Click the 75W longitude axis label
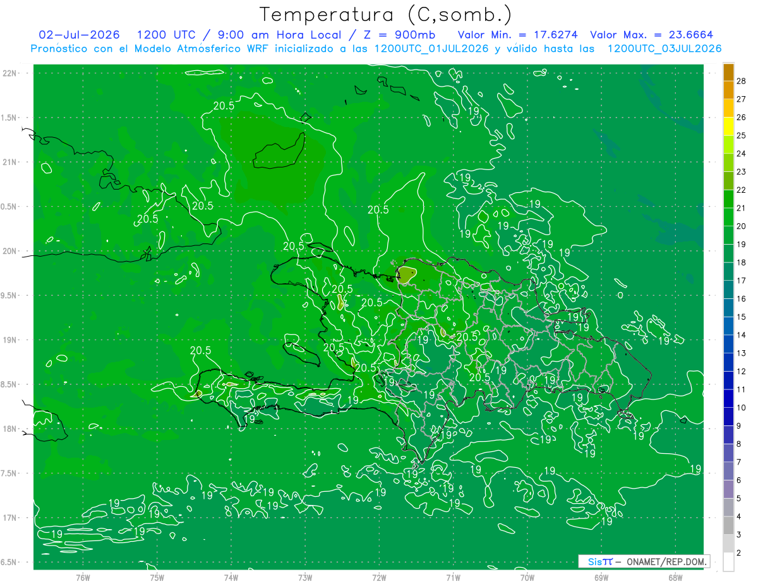758x586 pixels. 157,578
